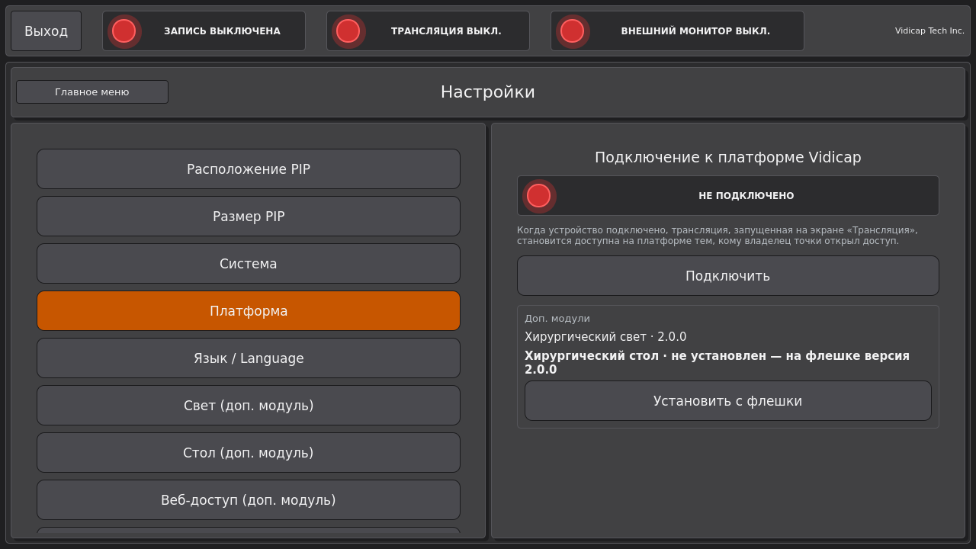Click the Vidicap Tech Inc. label
976x549 pixels.
click(x=929, y=30)
